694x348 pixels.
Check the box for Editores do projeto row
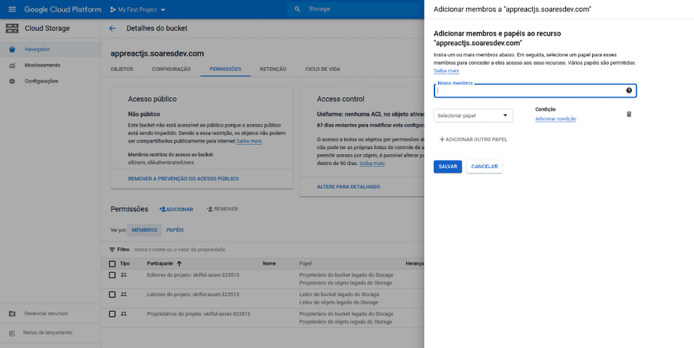tap(112, 275)
